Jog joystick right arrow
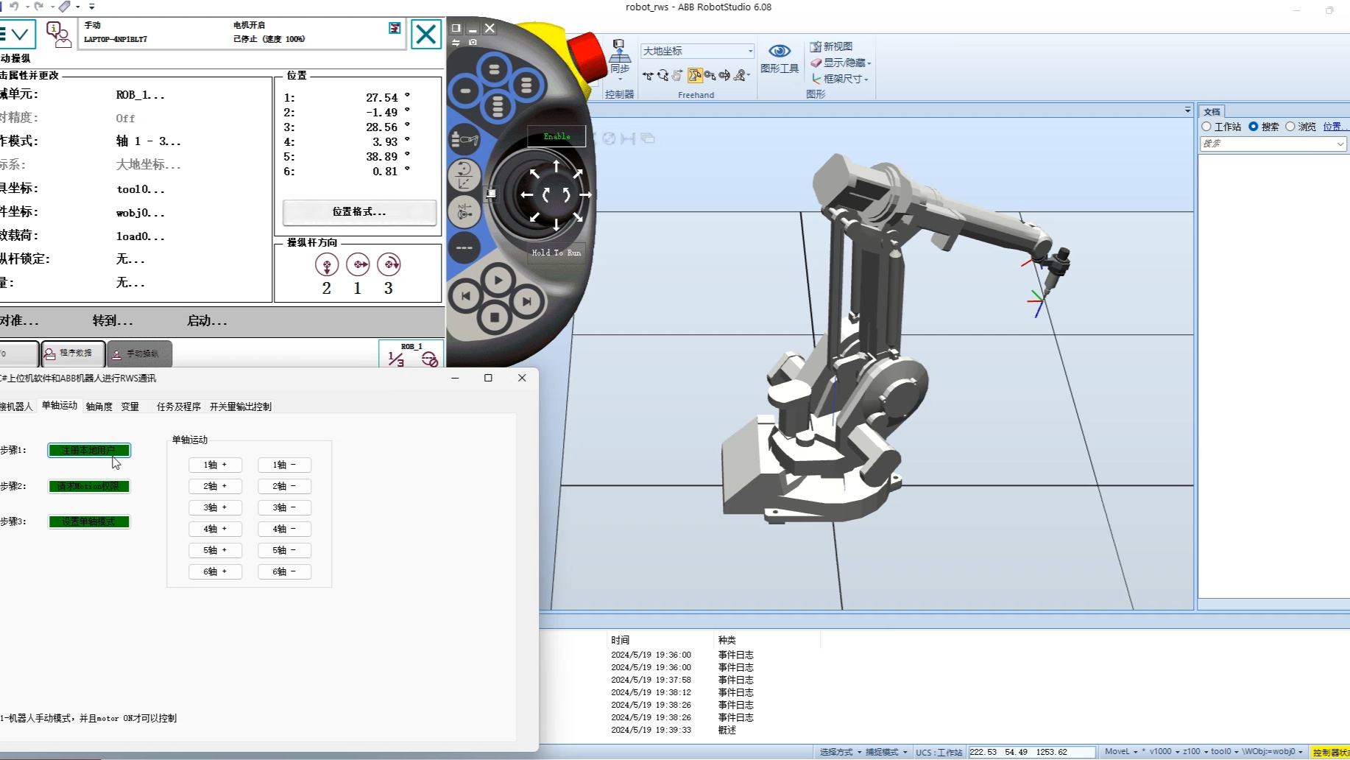 pyautogui.click(x=585, y=195)
